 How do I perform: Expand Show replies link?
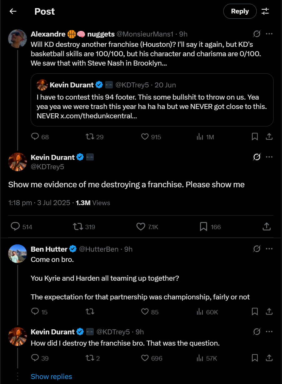coord(52,377)
